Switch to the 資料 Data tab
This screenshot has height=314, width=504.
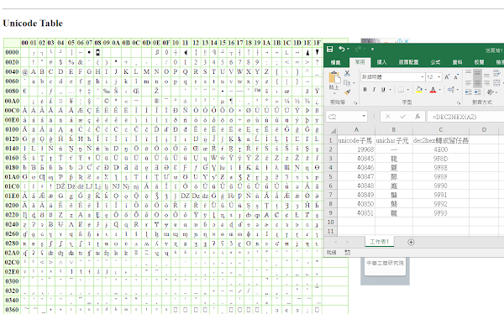pos(457,62)
